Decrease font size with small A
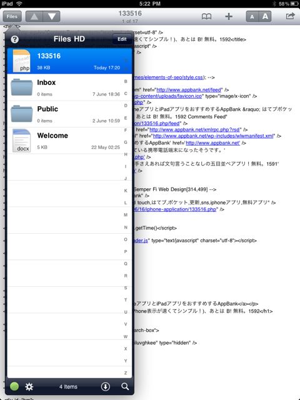The width and height of the screenshot is (300, 400). tap(252, 17)
